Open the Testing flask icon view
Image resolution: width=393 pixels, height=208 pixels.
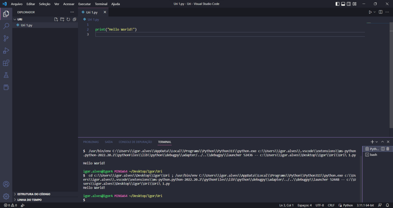coord(6,75)
